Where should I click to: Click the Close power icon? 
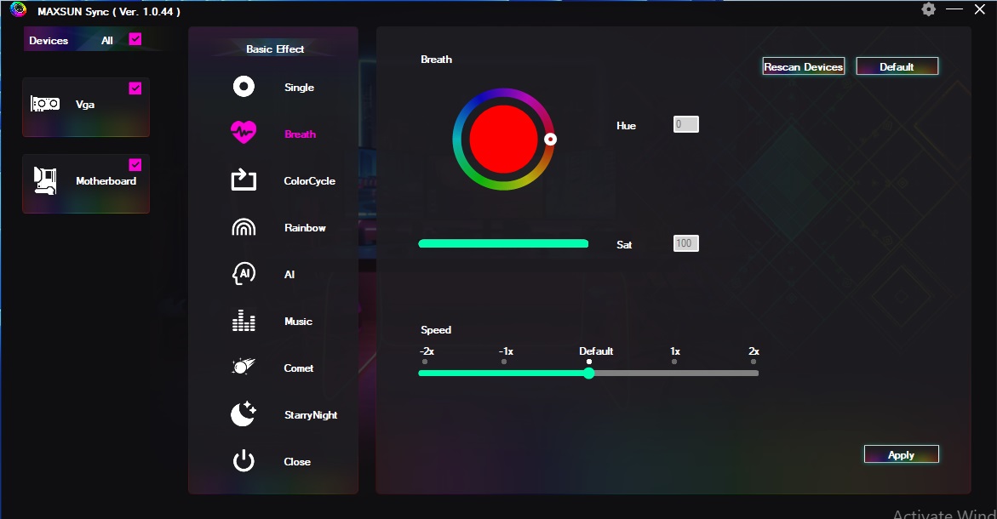[x=244, y=461]
